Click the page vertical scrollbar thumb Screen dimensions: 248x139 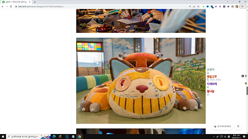click(x=247, y=91)
